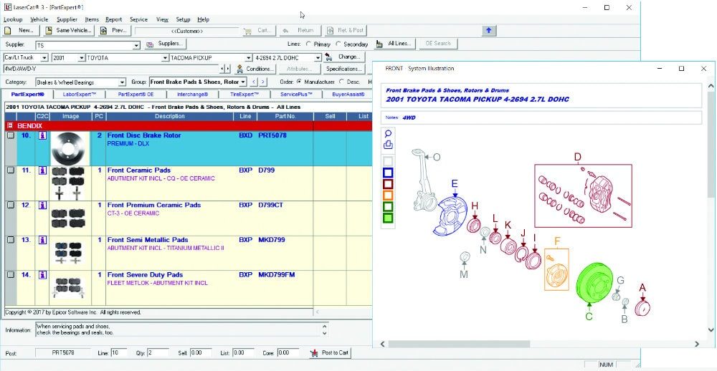This screenshot has height=371, width=717.
Task: Open the 2001 year dropdown
Action: click(82, 58)
